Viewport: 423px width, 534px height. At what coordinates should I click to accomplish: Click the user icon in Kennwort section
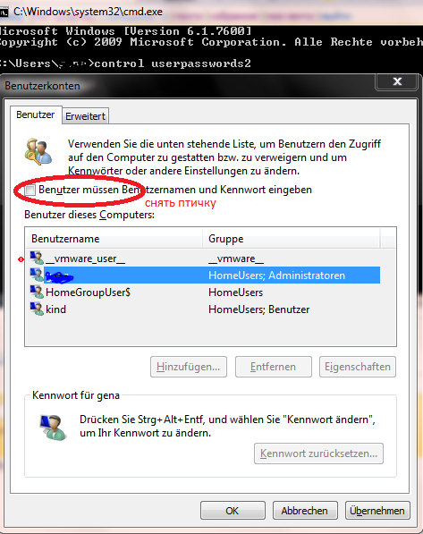click(x=53, y=428)
